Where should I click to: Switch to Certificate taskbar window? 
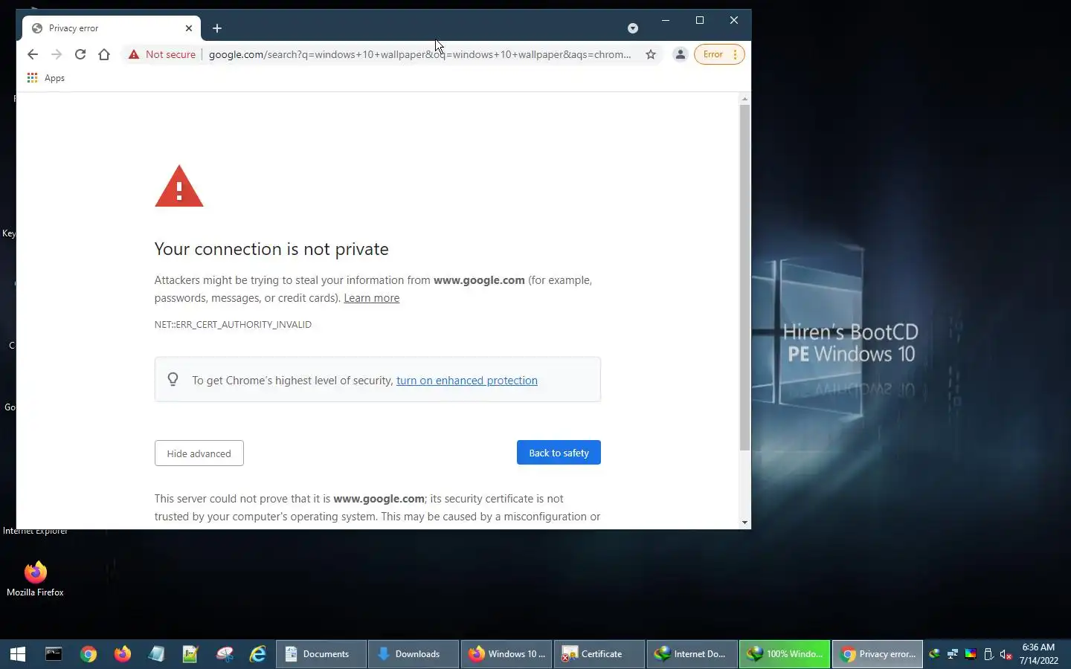pos(599,654)
